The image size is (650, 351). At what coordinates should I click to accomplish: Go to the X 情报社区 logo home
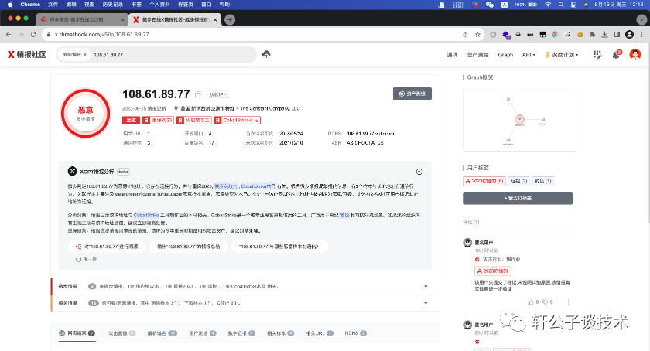27,54
